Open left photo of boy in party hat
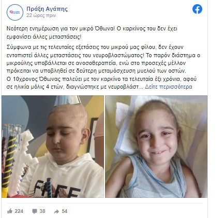224x218 pixels. (x=53, y=146)
